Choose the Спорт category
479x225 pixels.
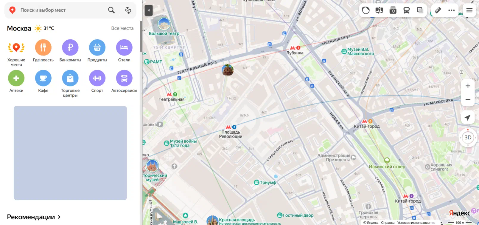[97, 81]
